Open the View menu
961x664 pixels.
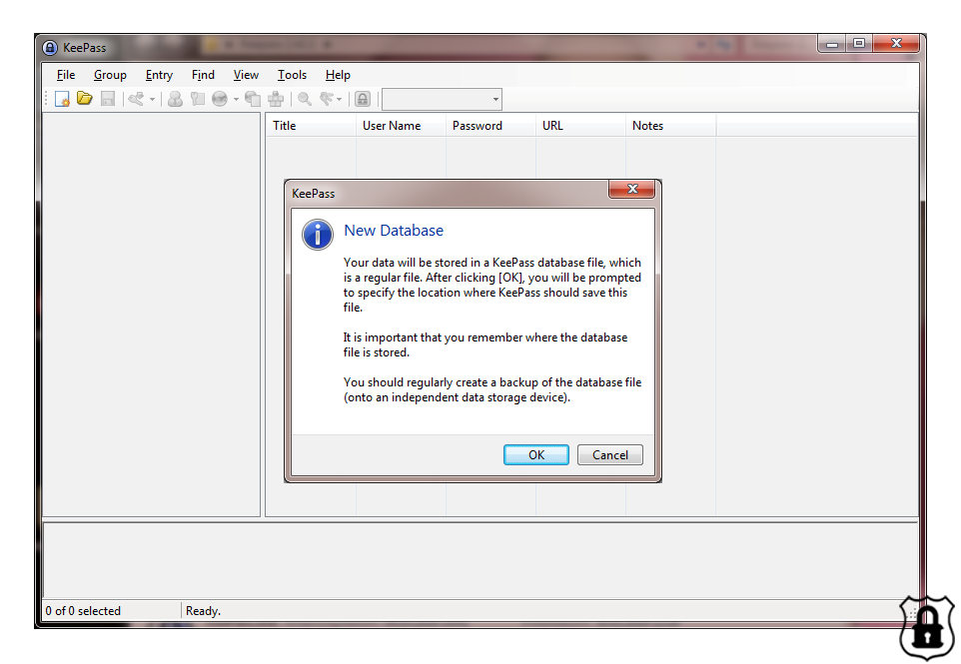[x=246, y=75]
